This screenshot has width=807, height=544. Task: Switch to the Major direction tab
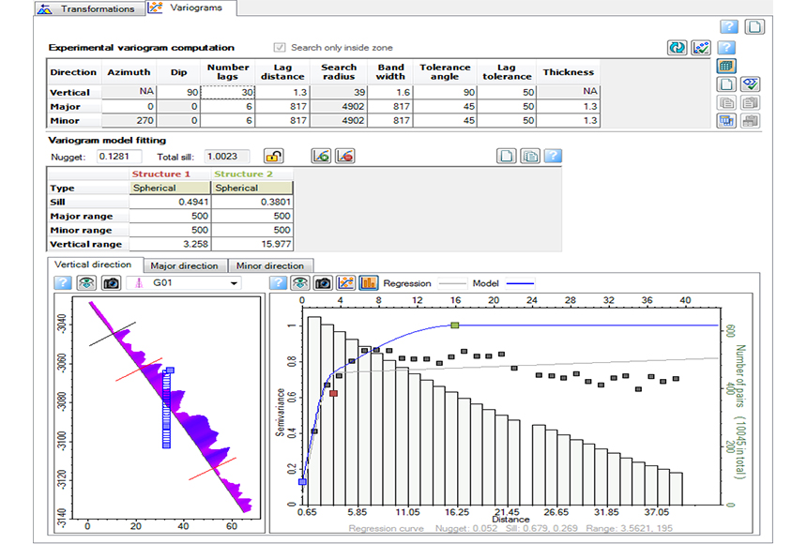pyautogui.click(x=186, y=265)
